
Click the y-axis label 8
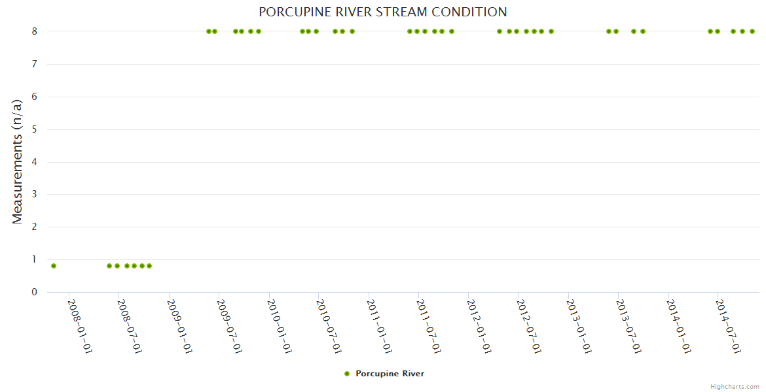[x=34, y=31]
